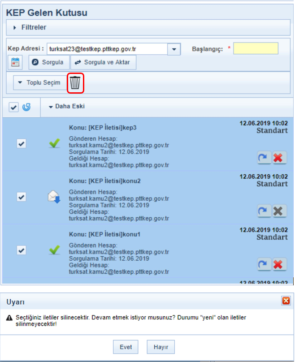Forward the konu1 message using arrow icon
The width and height of the screenshot is (295, 362).
[x=264, y=264]
